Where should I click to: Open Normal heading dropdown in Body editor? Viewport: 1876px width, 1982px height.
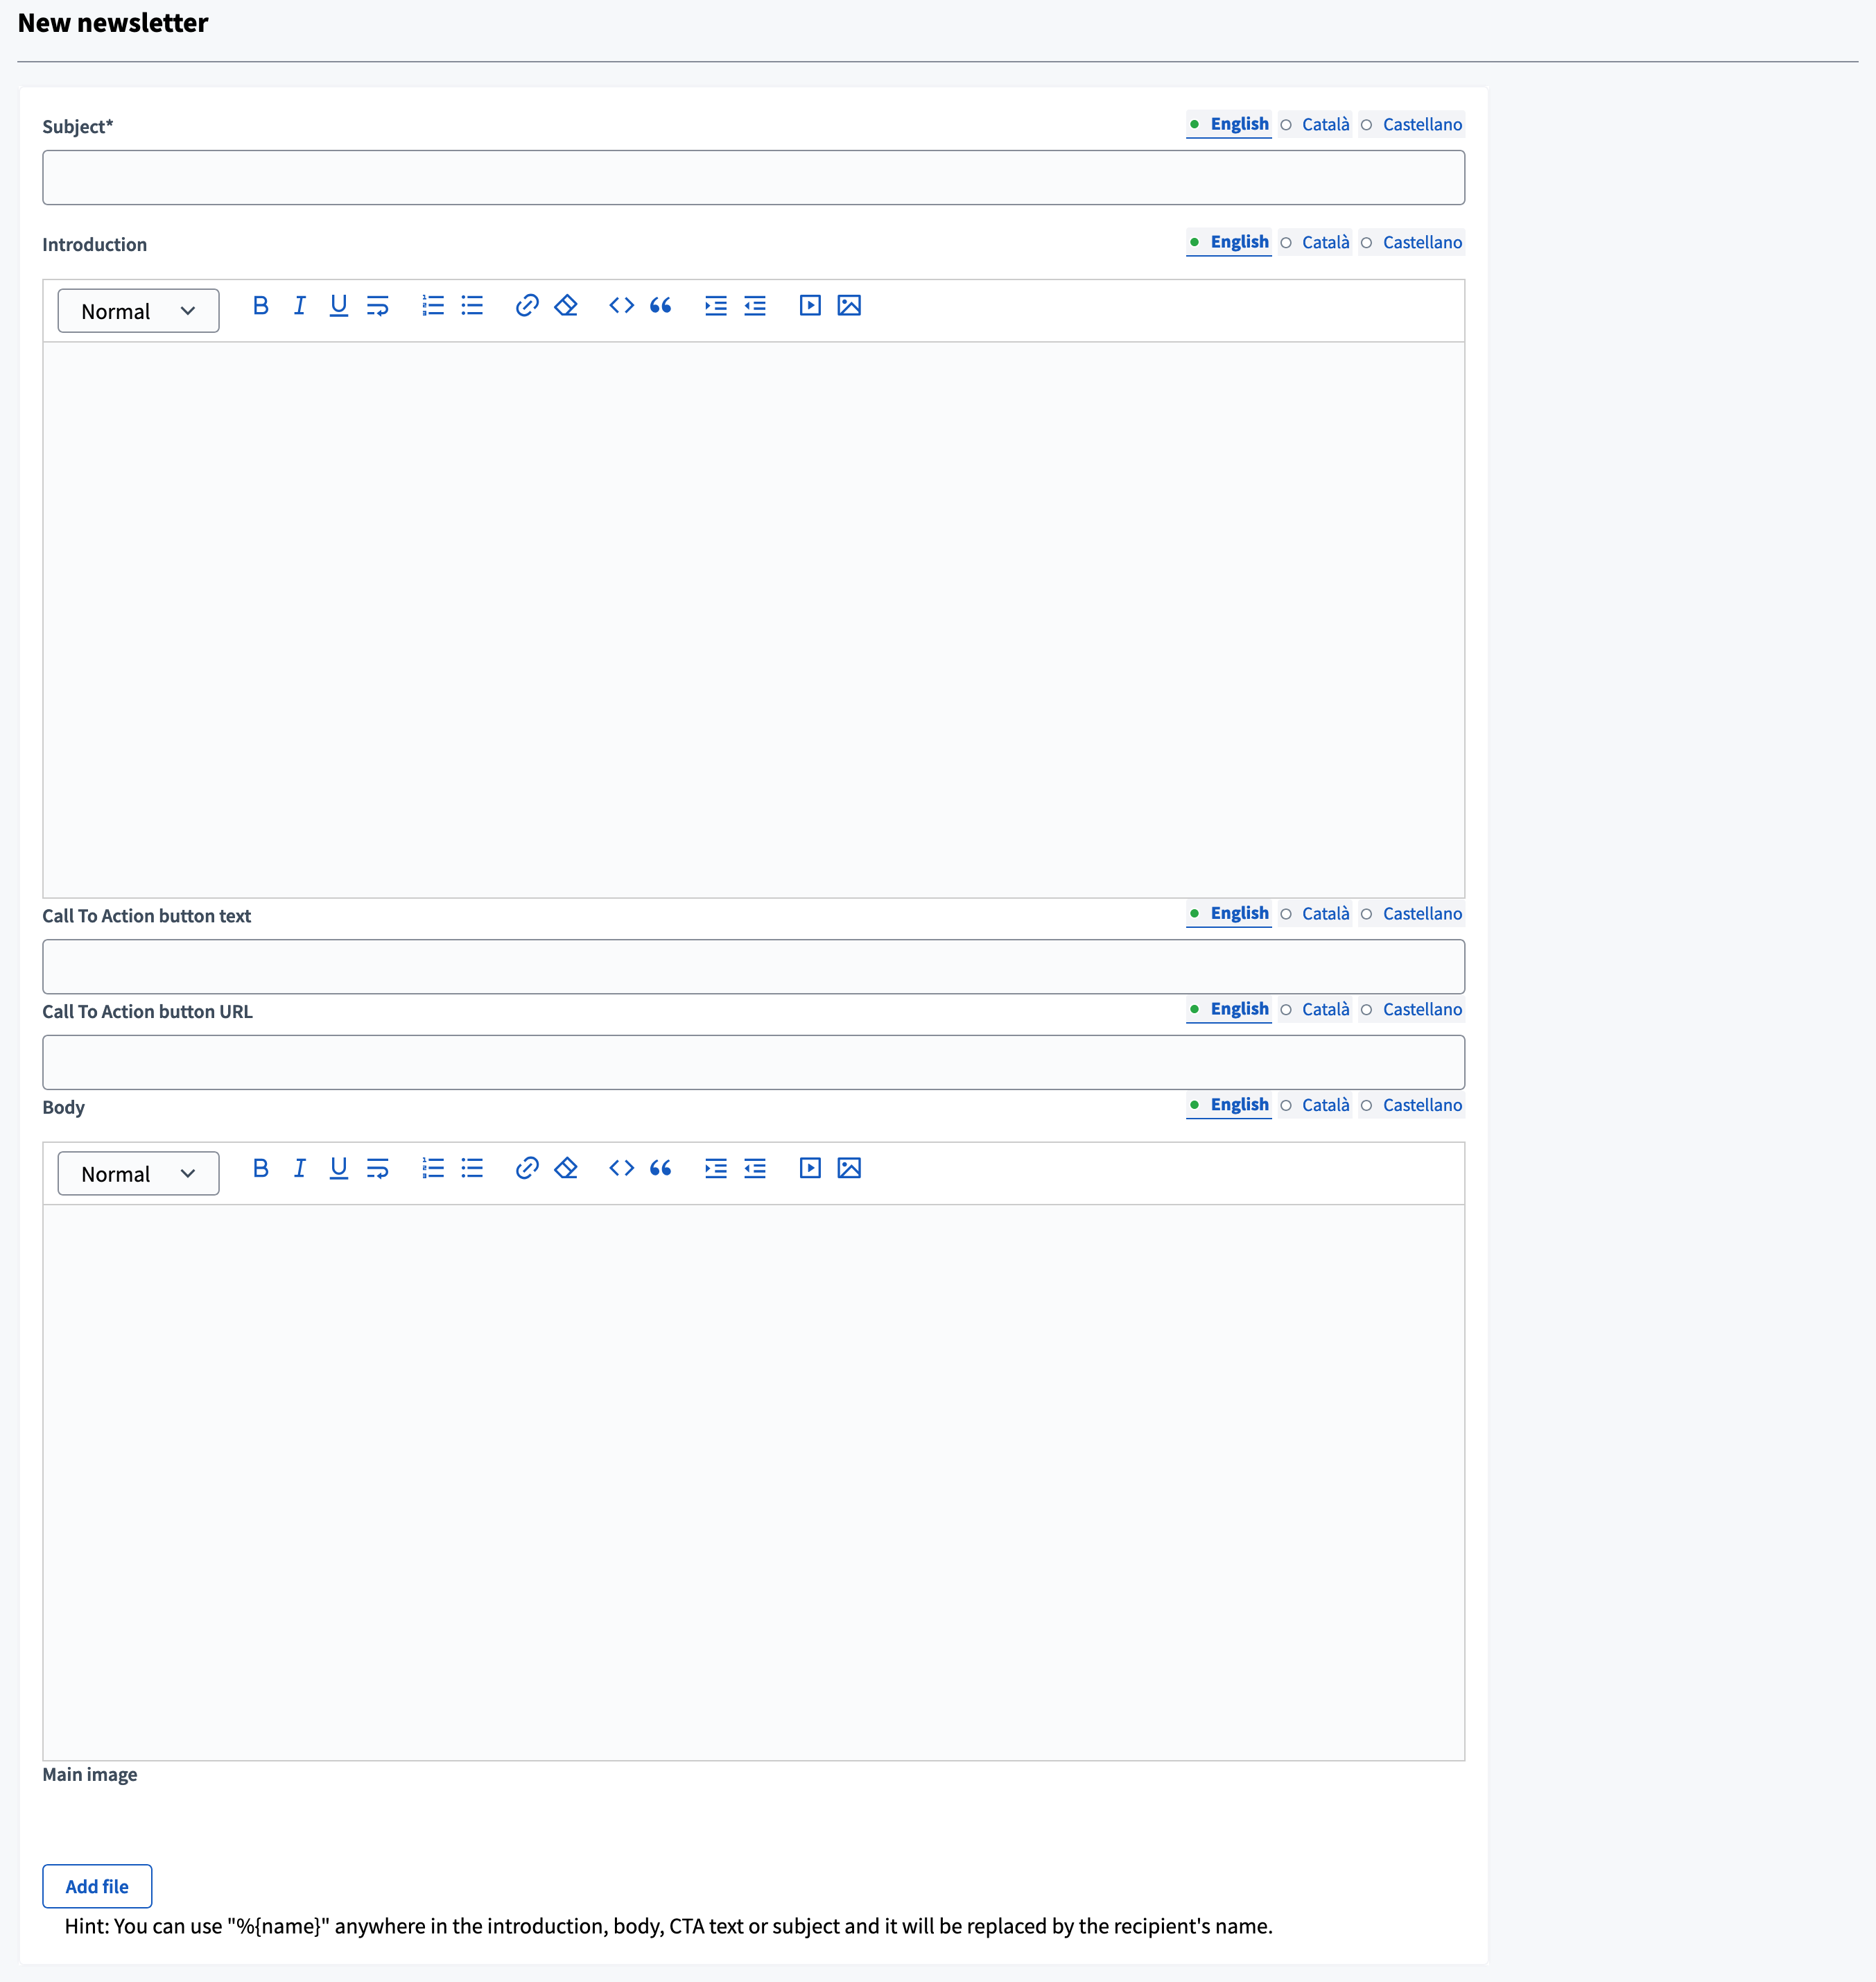(x=138, y=1173)
